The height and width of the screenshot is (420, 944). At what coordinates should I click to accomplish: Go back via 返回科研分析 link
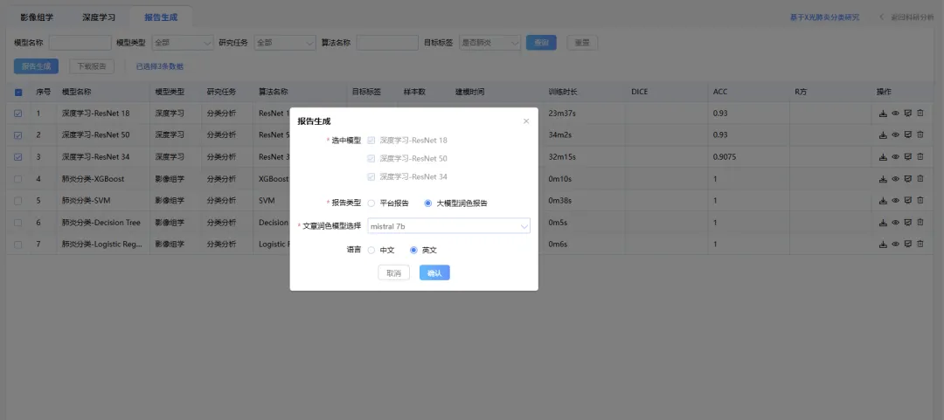(906, 17)
